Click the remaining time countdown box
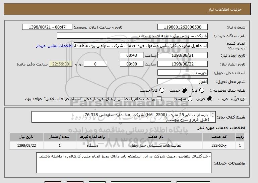The height and width of the screenshot is (183, 258). [x=60, y=64]
